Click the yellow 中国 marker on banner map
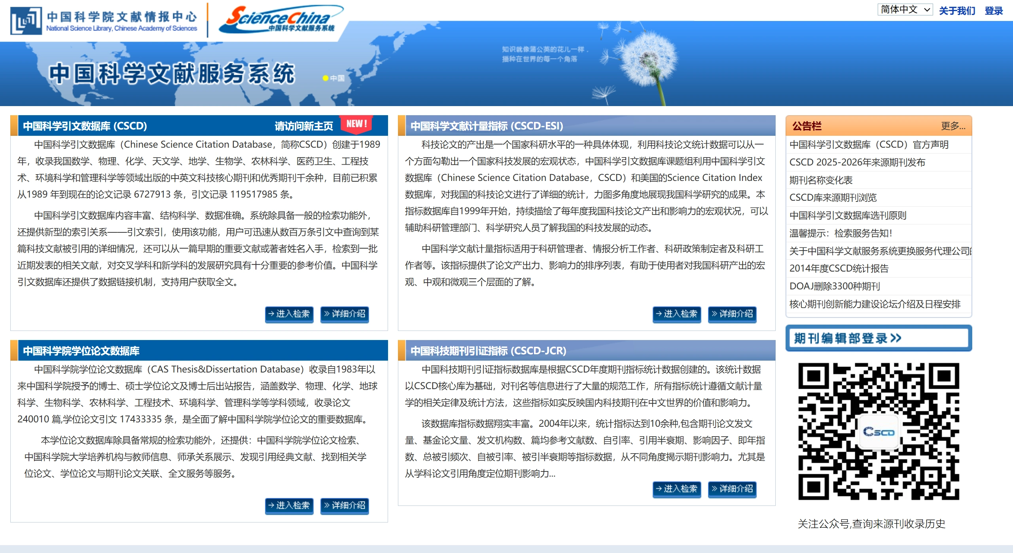This screenshot has width=1013, height=553. click(x=333, y=78)
